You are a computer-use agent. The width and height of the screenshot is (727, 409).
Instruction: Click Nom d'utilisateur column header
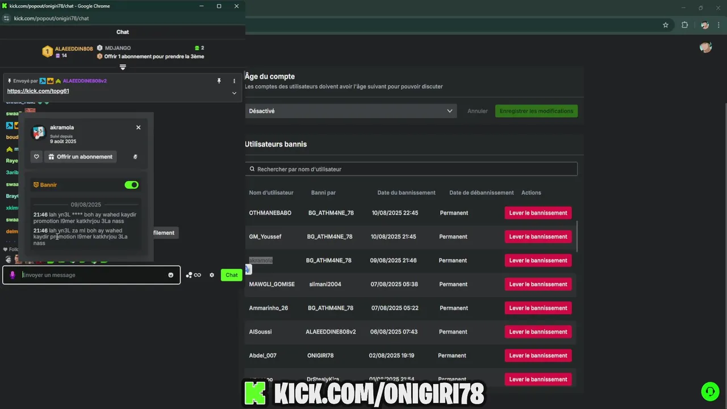coord(271,193)
